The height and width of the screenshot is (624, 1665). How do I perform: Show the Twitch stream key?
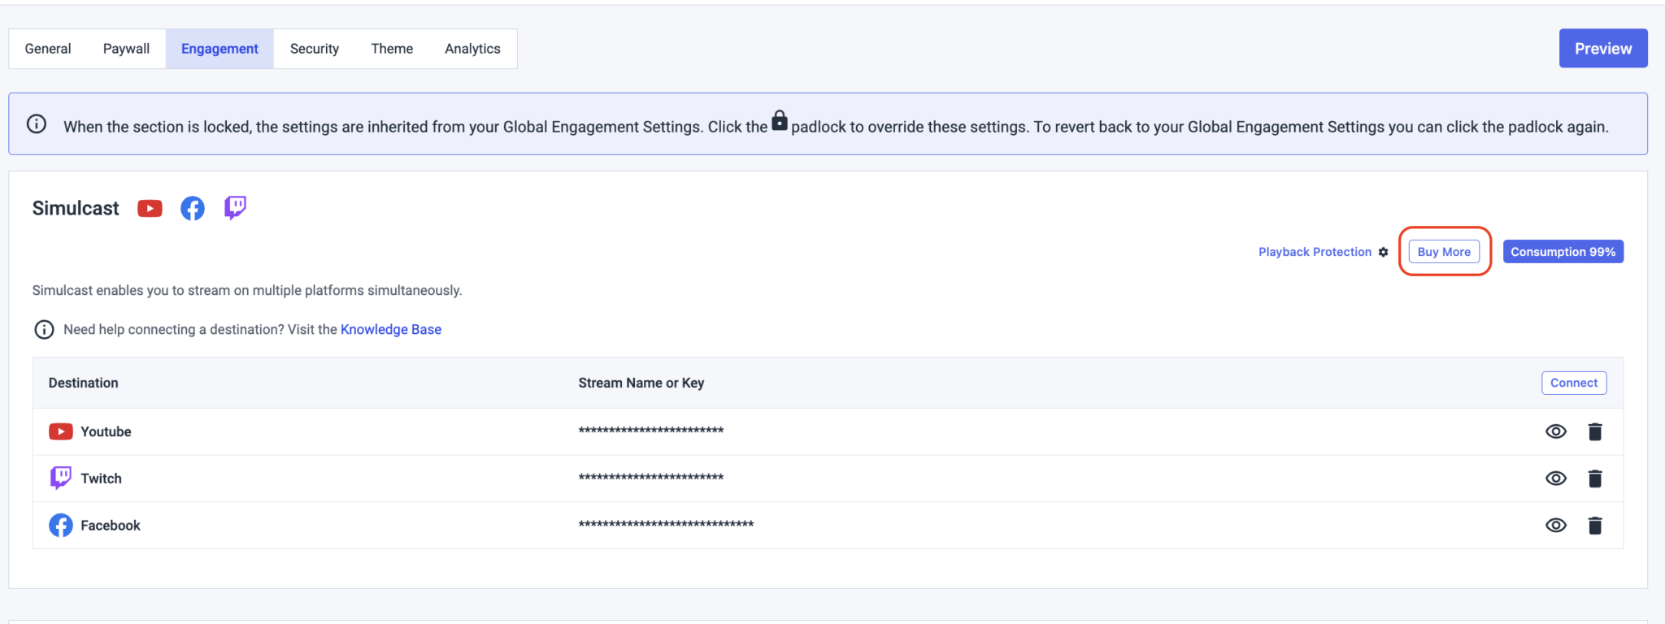click(1555, 479)
